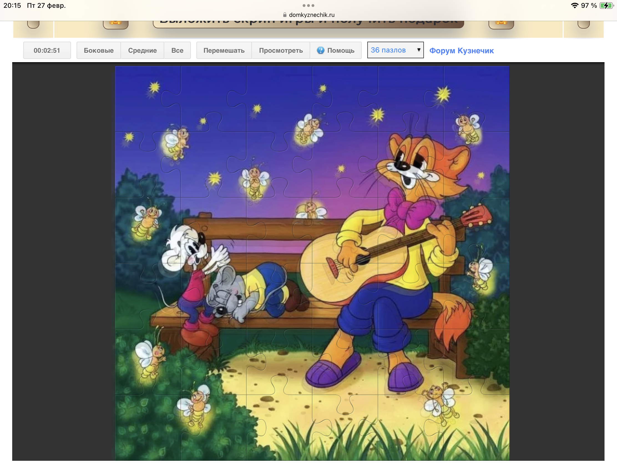Tap the three-dots multitasking icon

308,6
